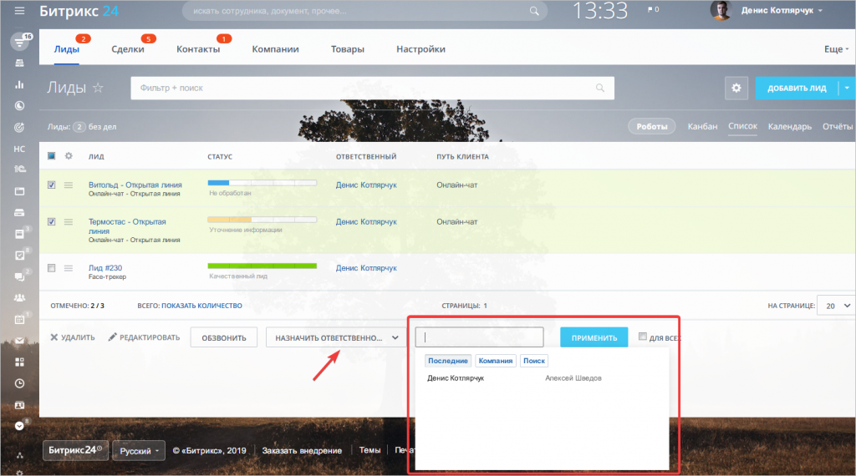This screenshot has height=476, width=856.
Task: Click the Роботы button
Action: (652, 126)
